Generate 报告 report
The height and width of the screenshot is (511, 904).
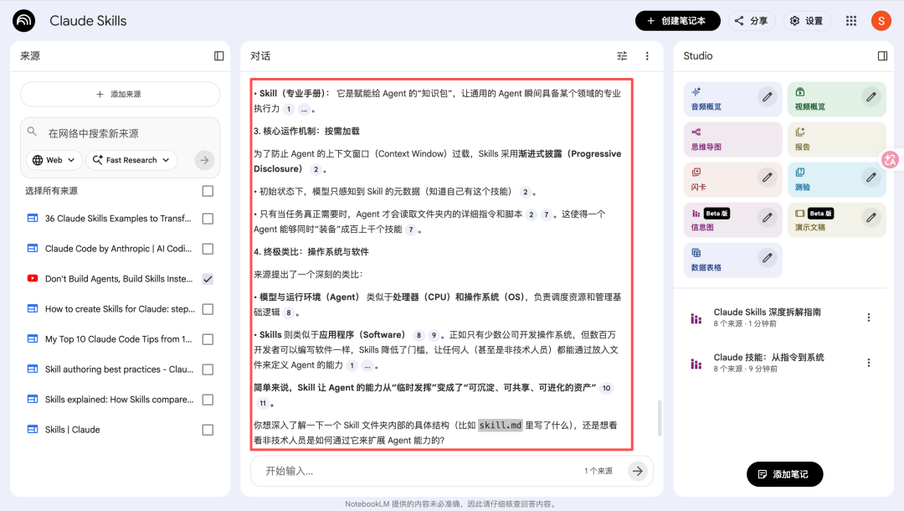click(836, 140)
